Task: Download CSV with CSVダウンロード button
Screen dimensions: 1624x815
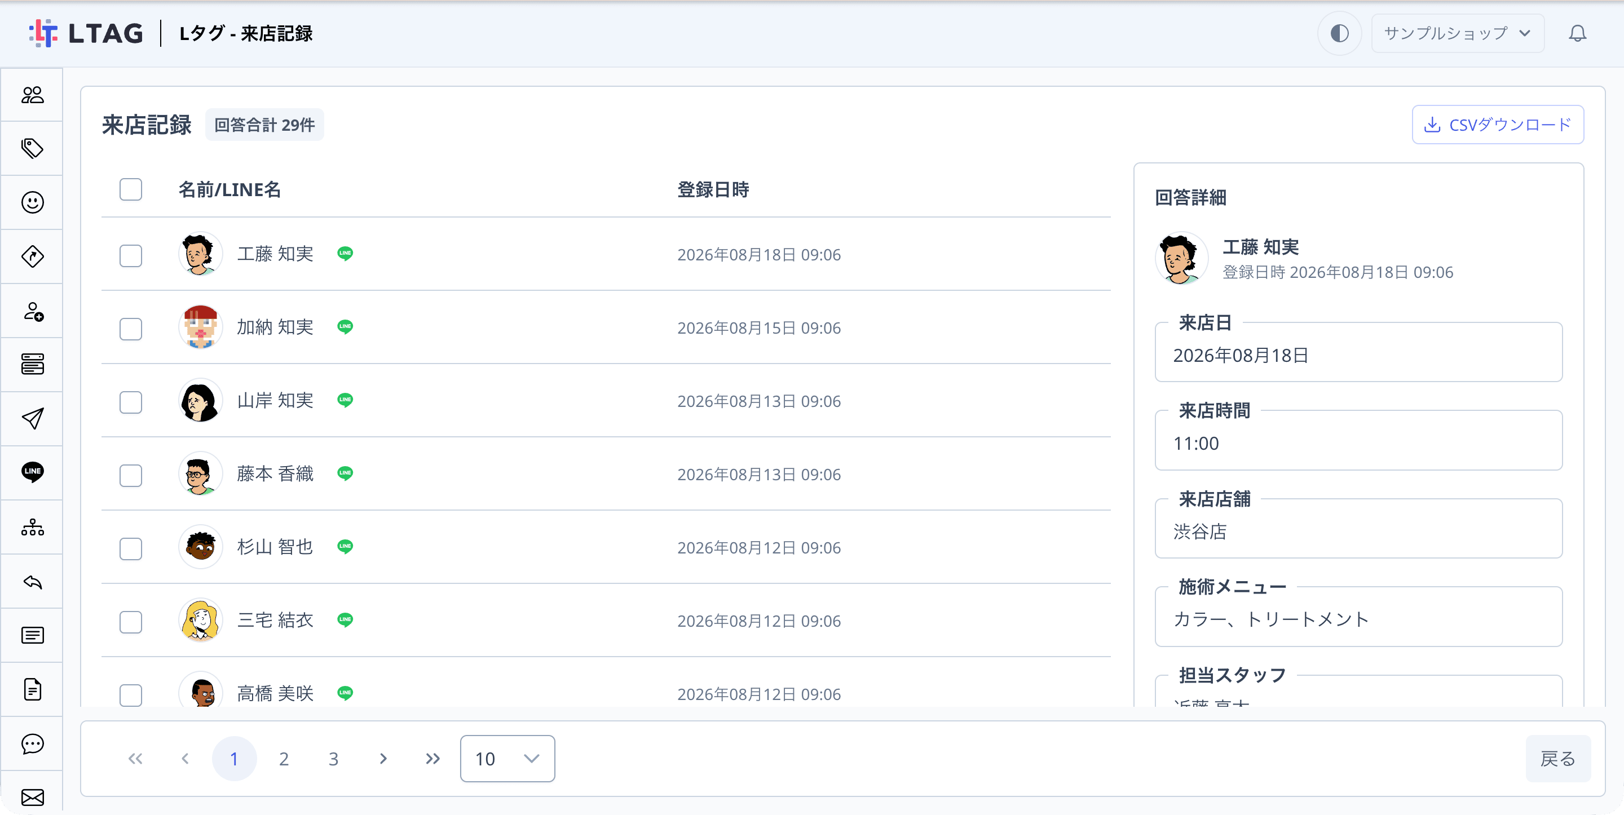Action: coord(1497,124)
